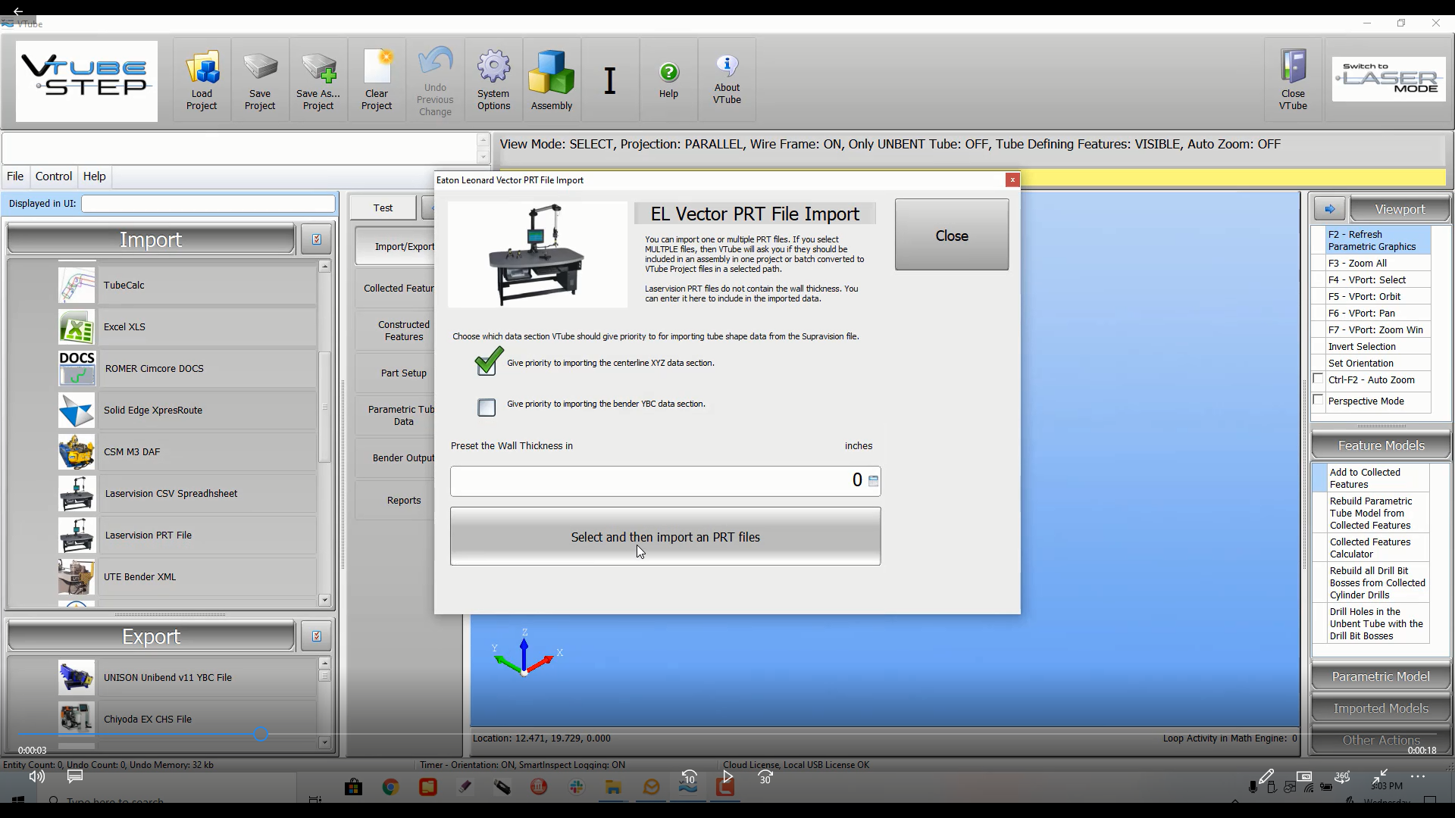This screenshot has width=1455, height=818.
Task: Open the Control menu
Action: [x=53, y=176]
